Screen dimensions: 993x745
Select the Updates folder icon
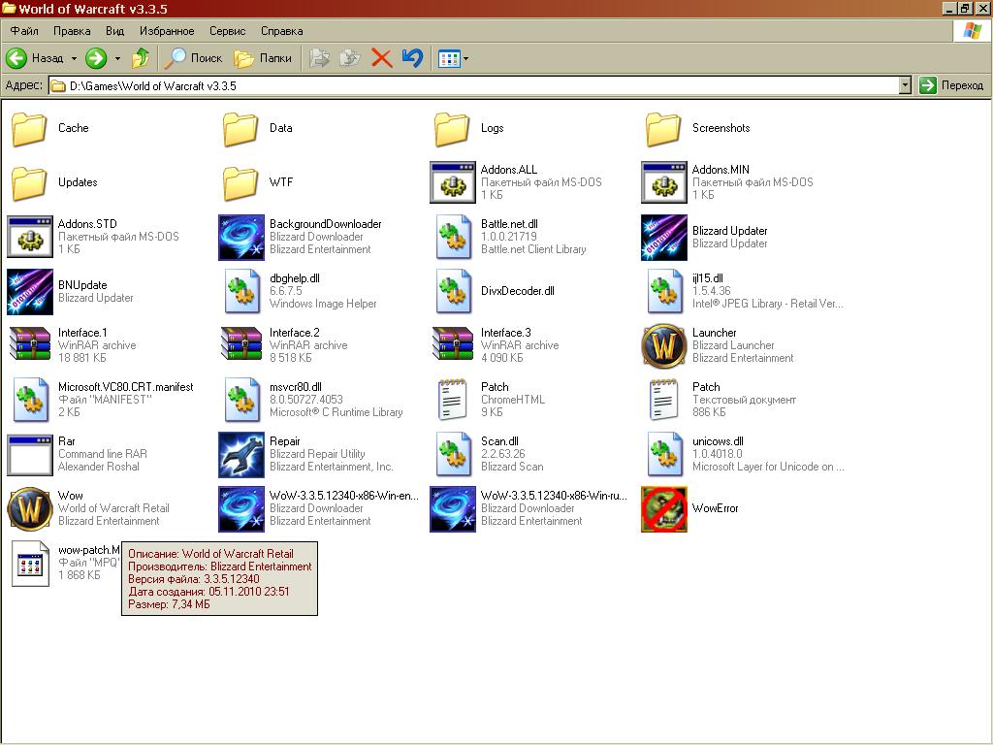click(x=29, y=183)
